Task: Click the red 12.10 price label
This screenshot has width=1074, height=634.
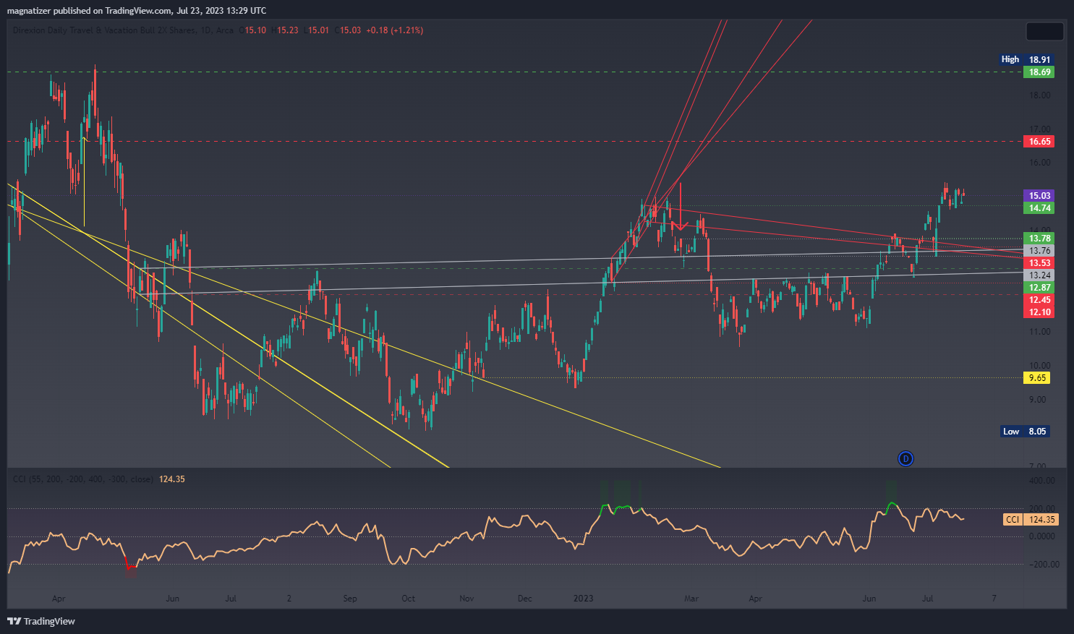Action: (1039, 312)
